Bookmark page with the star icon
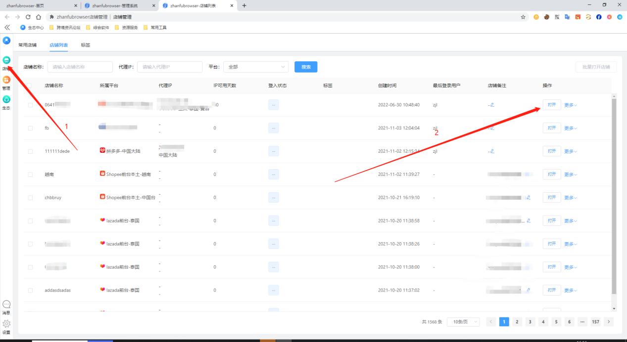This screenshot has width=627, height=342. (523, 17)
